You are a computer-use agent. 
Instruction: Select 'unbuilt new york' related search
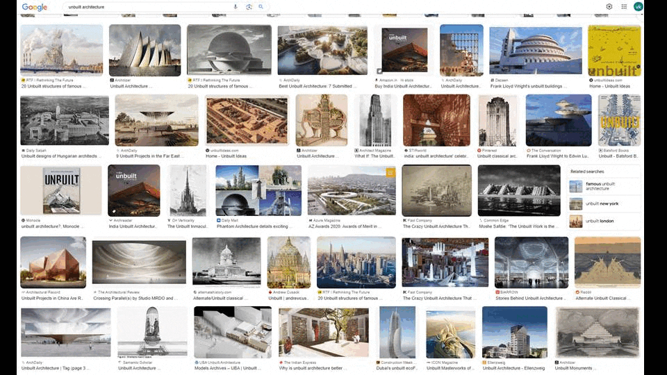click(602, 203)
